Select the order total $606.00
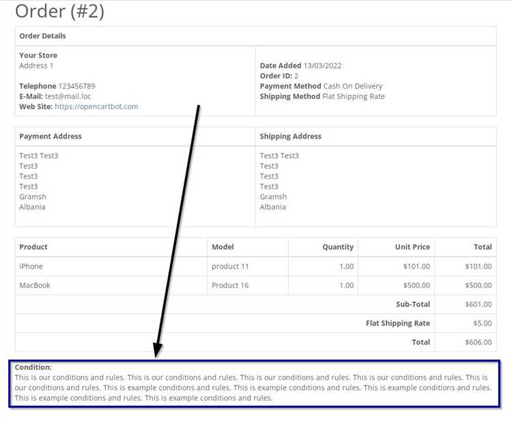The width and height of the screenshot is (512, 423). [479, 342]
